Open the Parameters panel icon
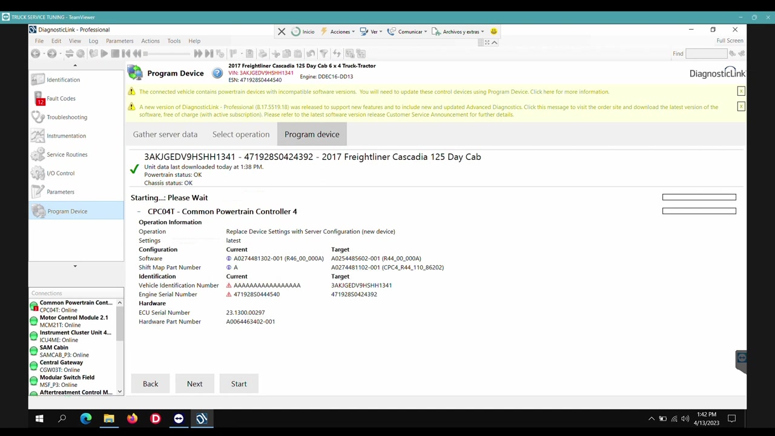 tap(38, 192)
